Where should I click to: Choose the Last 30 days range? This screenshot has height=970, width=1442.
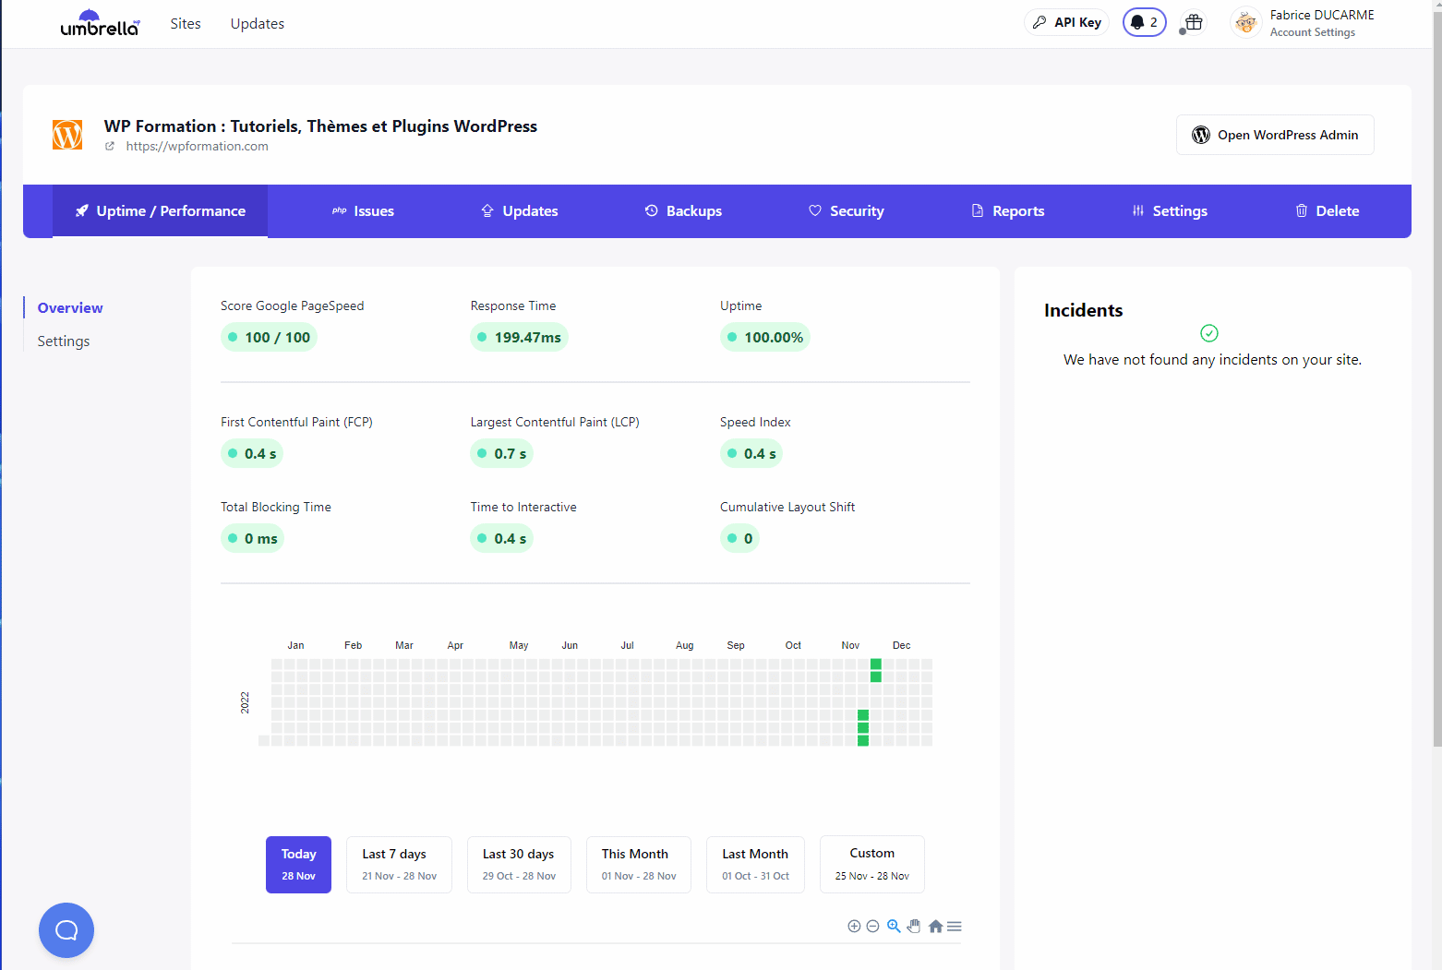coord(519,864)
